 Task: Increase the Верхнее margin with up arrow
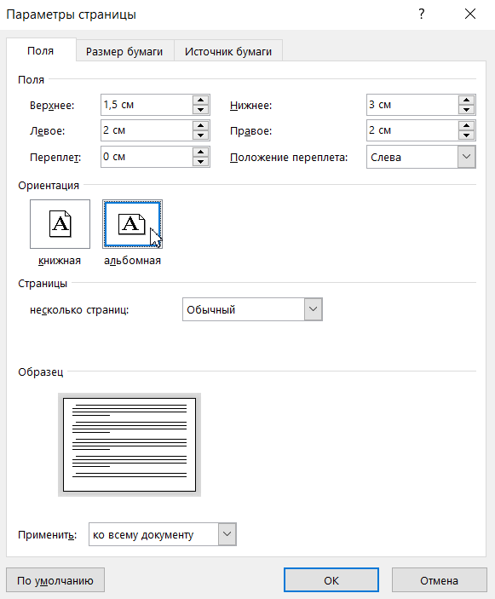(200, 100)
